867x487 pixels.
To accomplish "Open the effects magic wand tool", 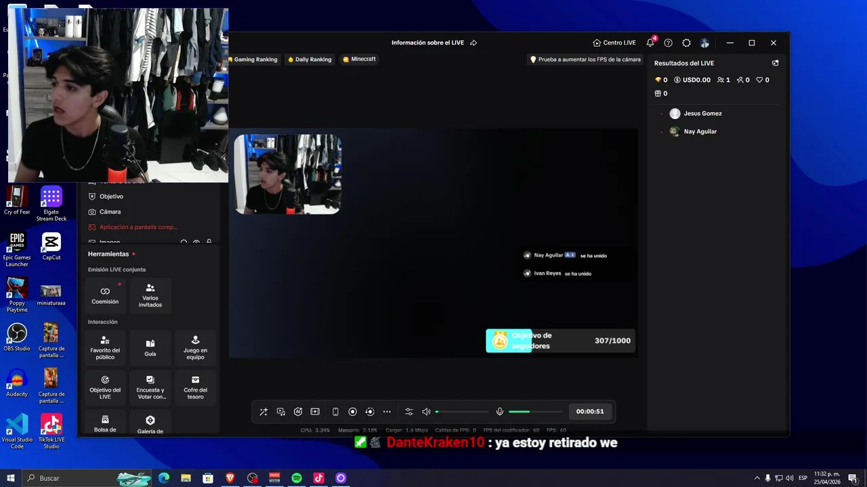I will tap(263, 411).
